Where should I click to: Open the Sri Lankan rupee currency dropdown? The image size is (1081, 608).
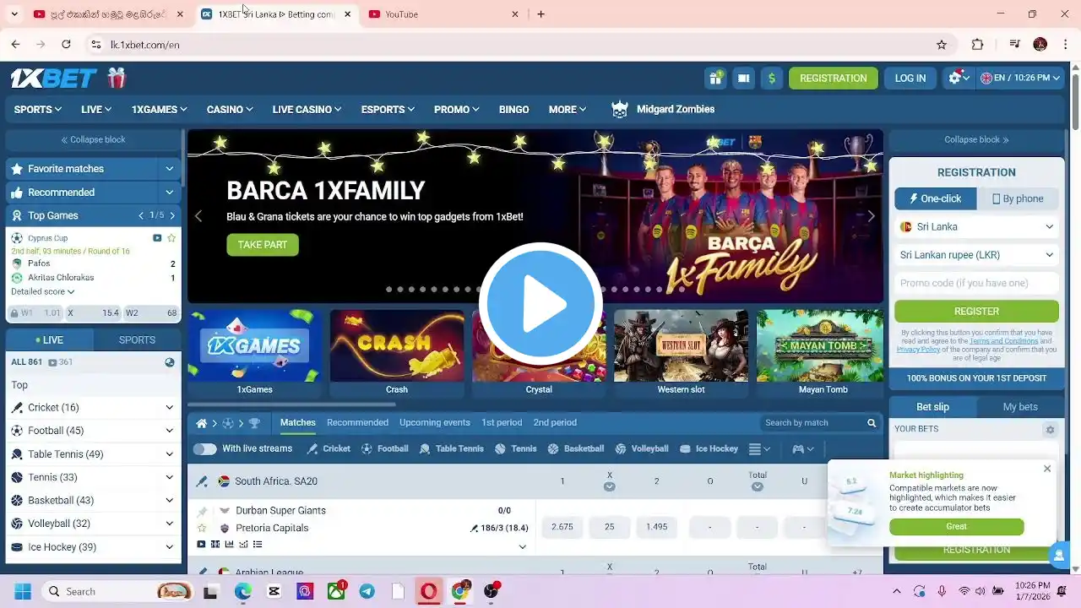[976, 254]
